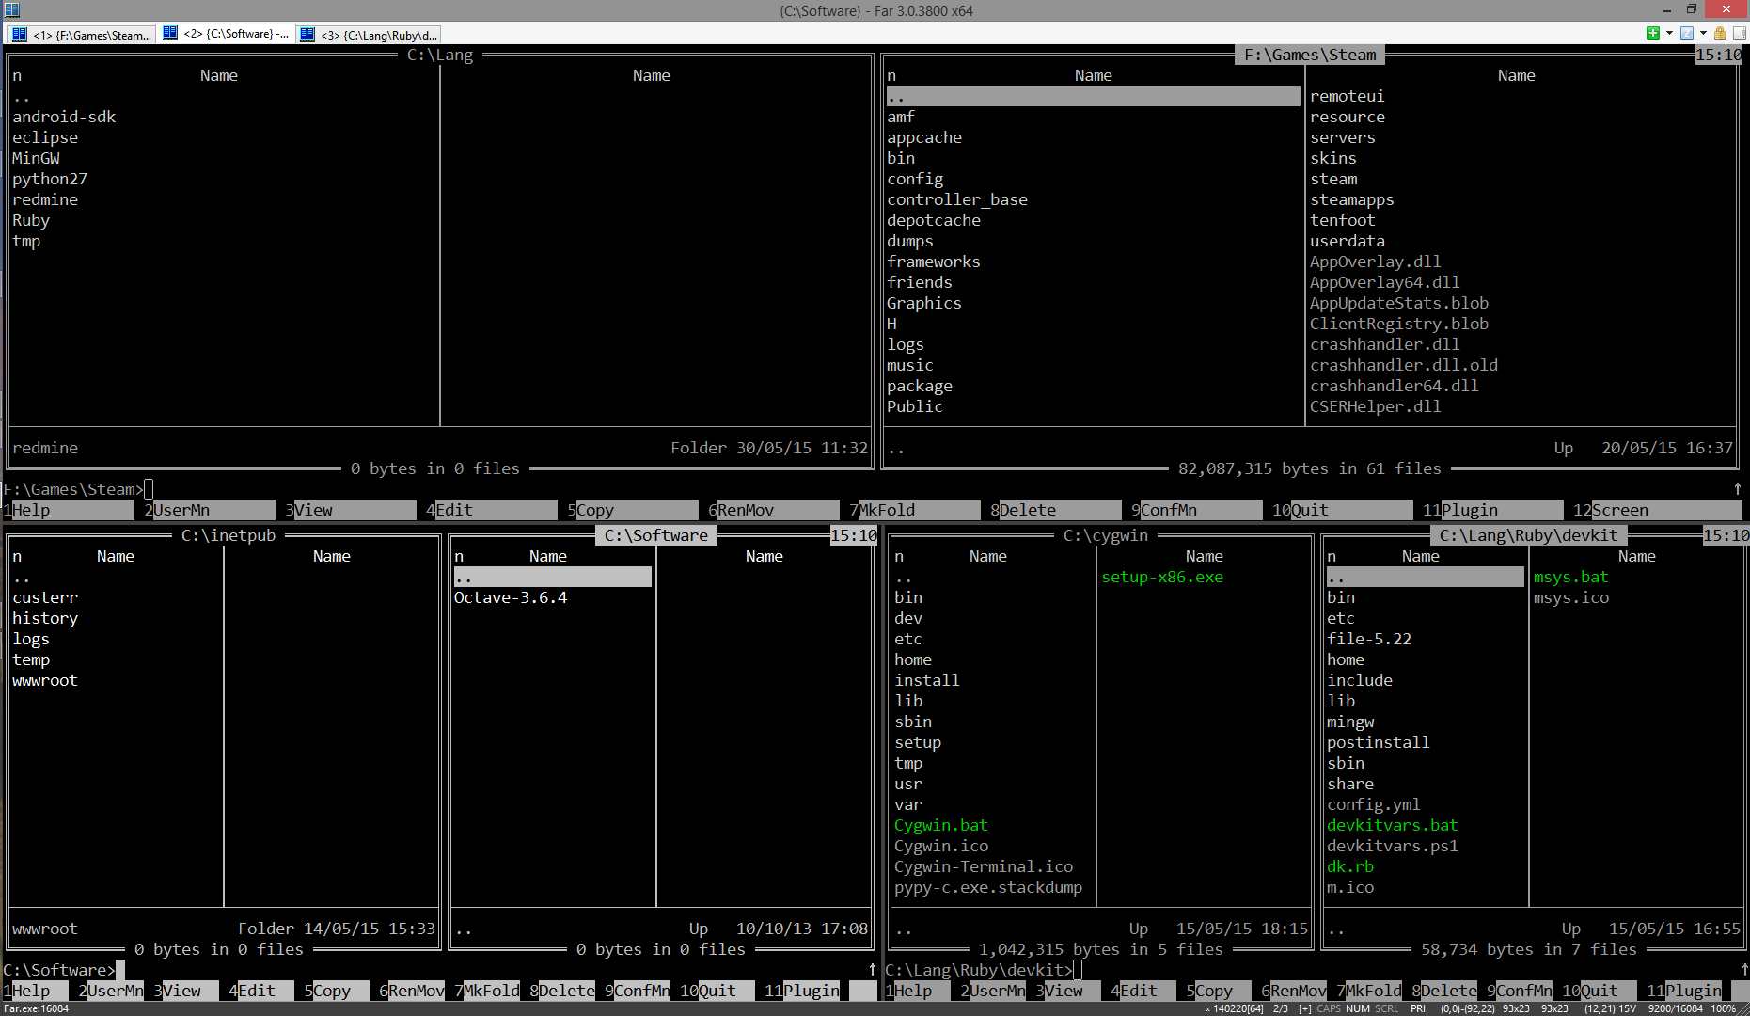Select android-sdk folder in C:\Lang panel

(x=64, y=117)
